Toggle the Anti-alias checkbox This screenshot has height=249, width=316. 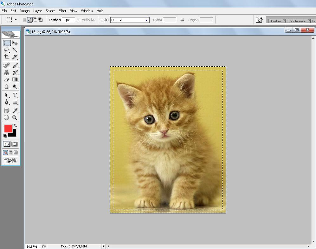(x=80, y=20)
